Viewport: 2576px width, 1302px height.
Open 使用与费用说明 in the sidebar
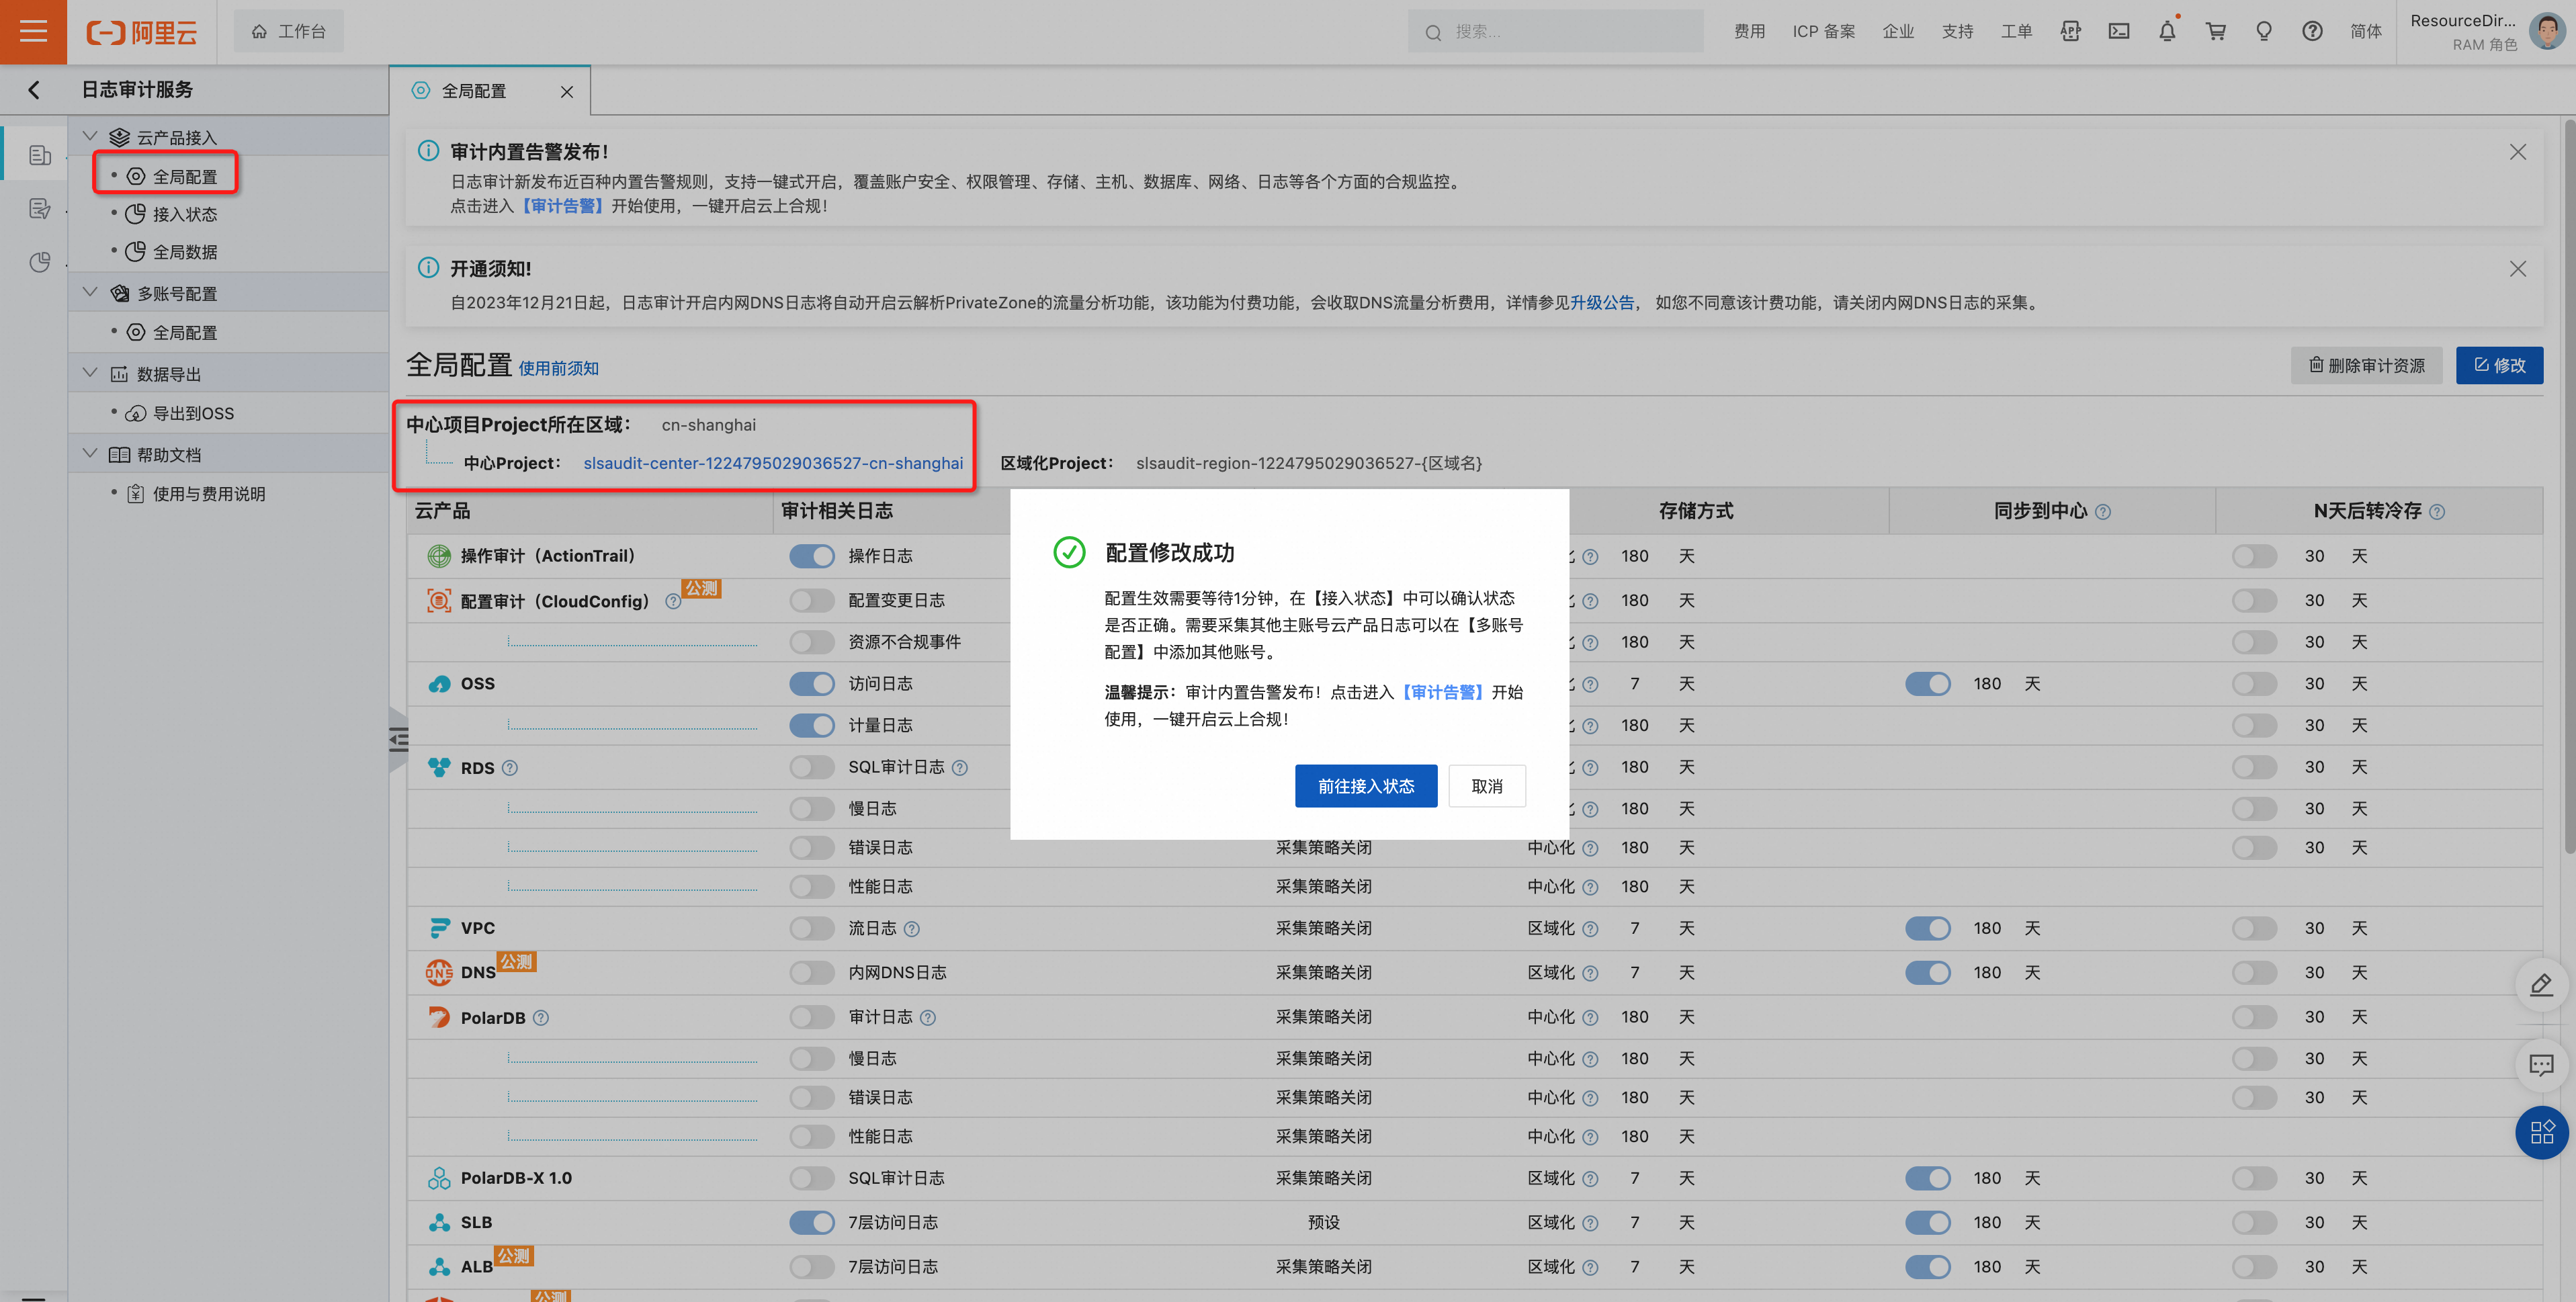tap(209, 495)
